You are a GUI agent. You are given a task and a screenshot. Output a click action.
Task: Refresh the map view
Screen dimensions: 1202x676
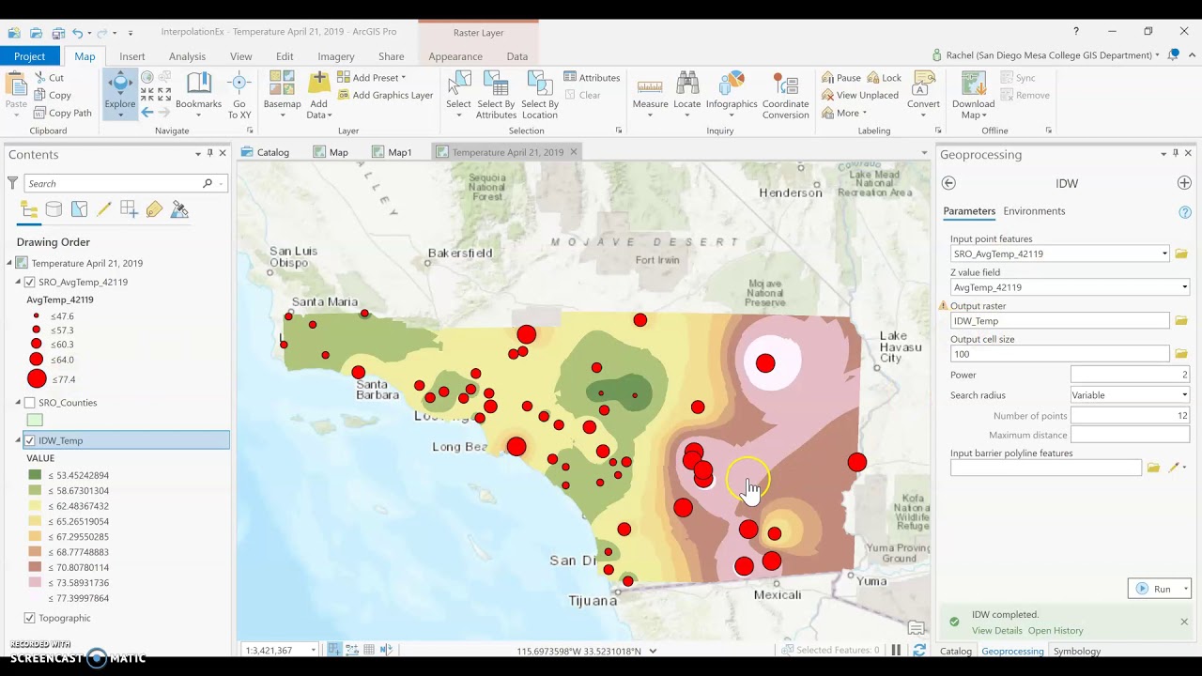pos(919,650)
